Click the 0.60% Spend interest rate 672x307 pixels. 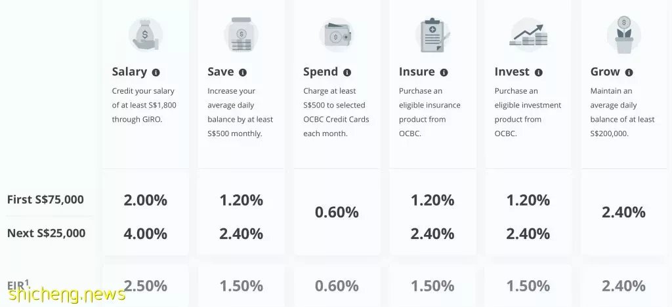tap(337, 212)
